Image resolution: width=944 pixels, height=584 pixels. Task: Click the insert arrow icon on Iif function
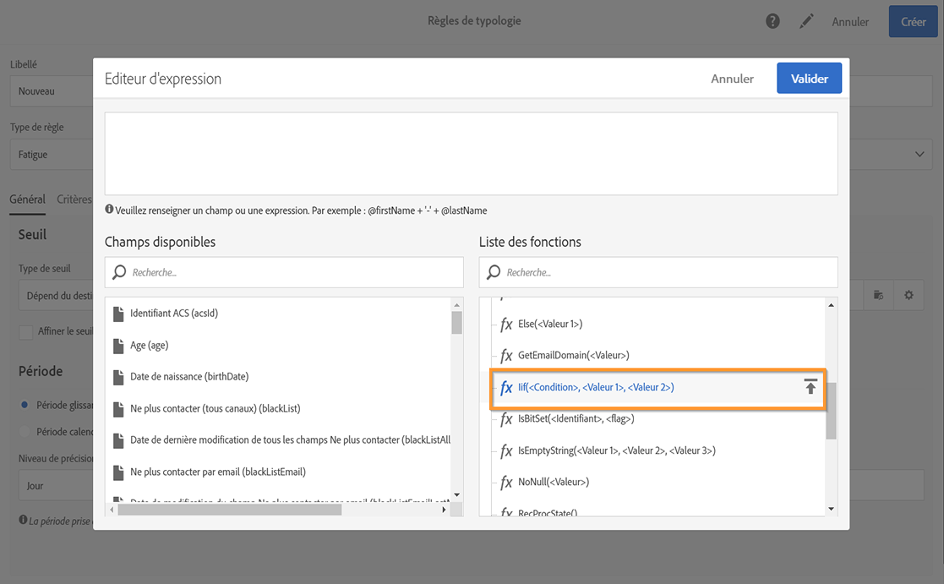click(x=810, y=387)
